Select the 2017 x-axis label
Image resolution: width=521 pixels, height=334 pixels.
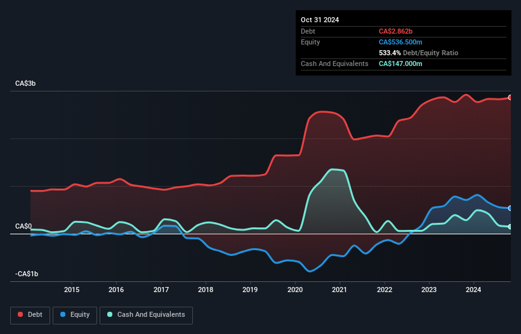[161, 290]
